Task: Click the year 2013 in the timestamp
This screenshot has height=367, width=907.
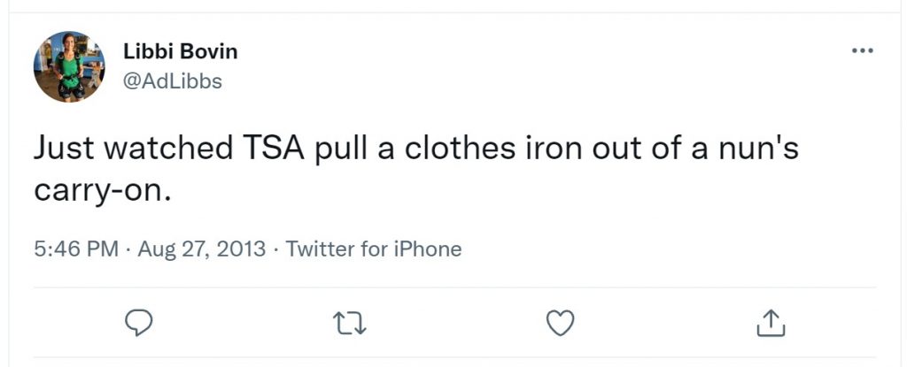Action: click(244, 249)
